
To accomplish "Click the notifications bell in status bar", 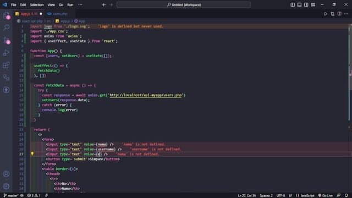I will coord(346,196).
